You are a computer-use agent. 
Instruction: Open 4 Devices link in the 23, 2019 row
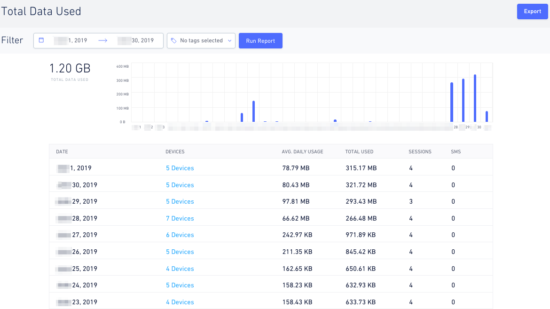click(x=180, y=302)
